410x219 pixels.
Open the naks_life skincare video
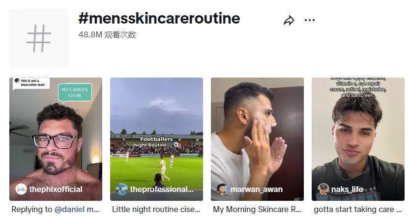click(358, 139)
